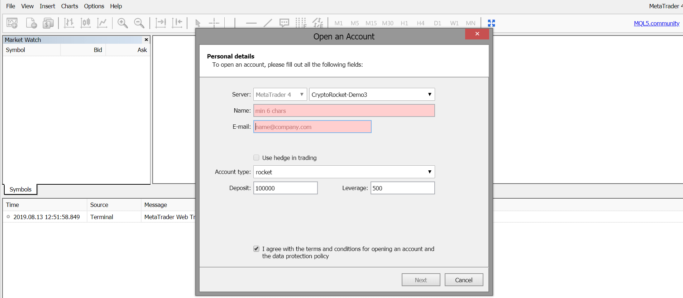Click the Leverage value field
Viewport: 683px width, 298px height.
[403, 188]
